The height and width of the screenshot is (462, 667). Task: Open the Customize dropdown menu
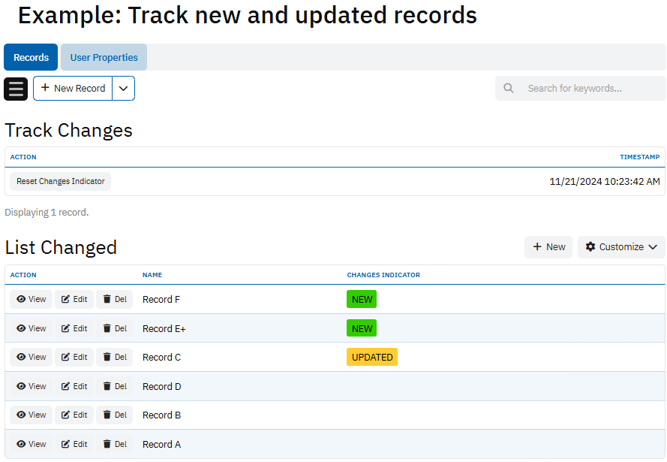click(x=621, y=247)
